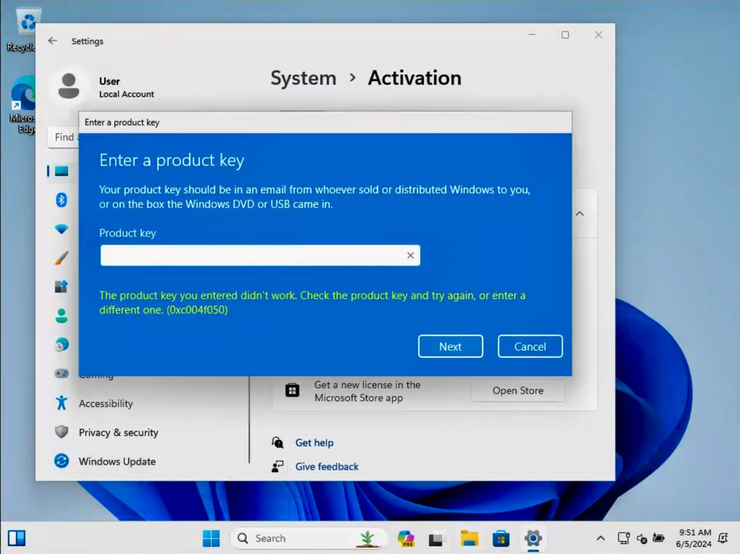This screenshot has width=740, height=554.
Task: Follow the Get help link
Action: pos(314,443)
